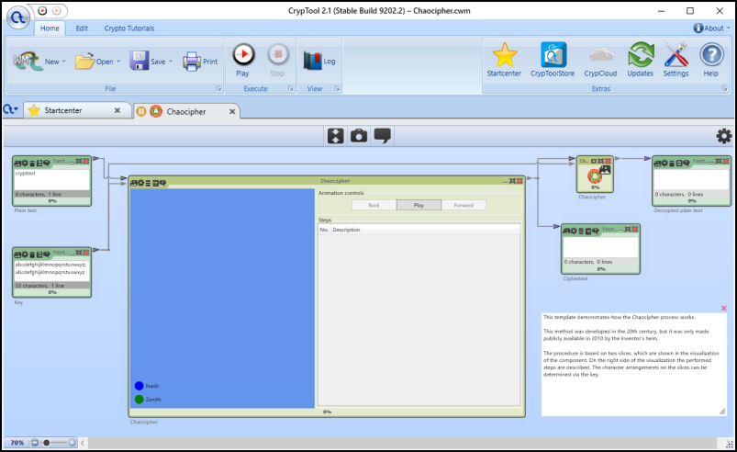Switch to the Home ribbon tab
The width and height of the screenshot is (737, 452).
(x=50, y=28)
